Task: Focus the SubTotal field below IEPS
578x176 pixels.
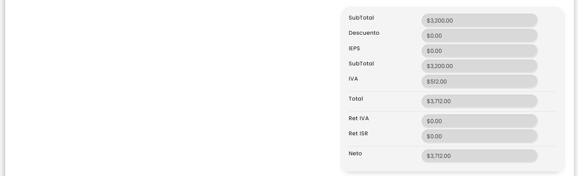Action: click(479, 66)
